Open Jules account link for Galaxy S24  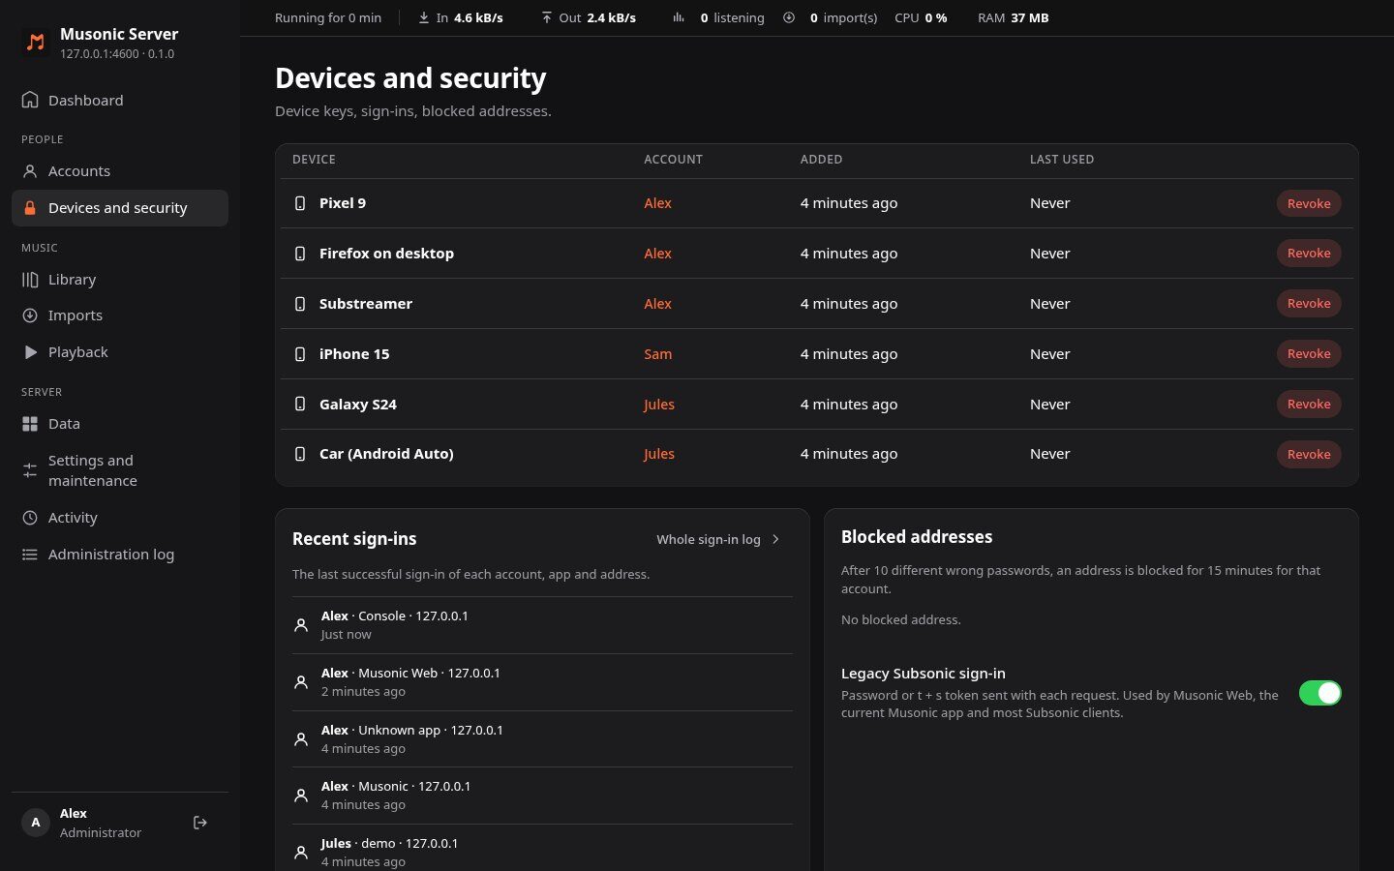point(659,405)
